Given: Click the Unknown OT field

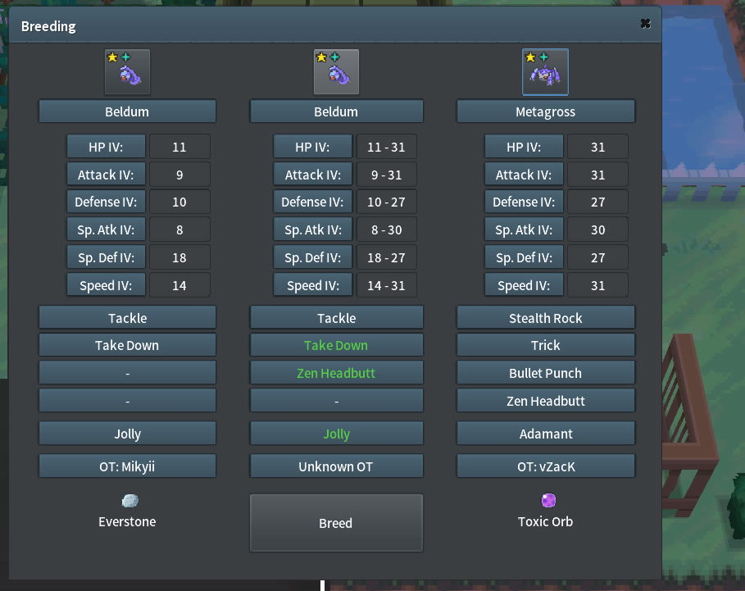Looking at the screenshot, I should click(x=336, y=466).
